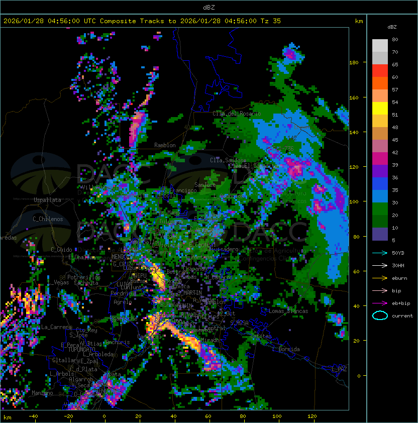Click the -40 tick on bottom axis
Viewport: 418px width, 423px height.
[x=33, y=416]
